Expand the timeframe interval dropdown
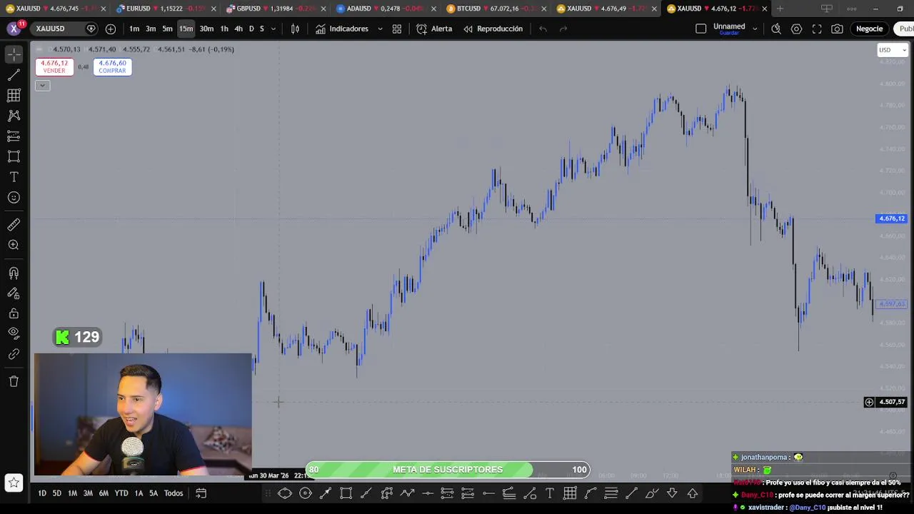The image size is (914, 514). pyautogui.click(x=273, y=29)
